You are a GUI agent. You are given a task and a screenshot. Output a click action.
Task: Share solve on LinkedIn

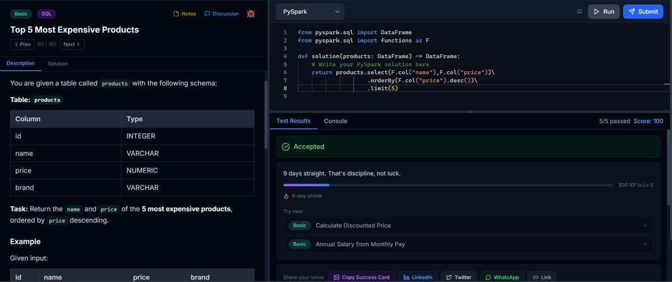[418, 278]
